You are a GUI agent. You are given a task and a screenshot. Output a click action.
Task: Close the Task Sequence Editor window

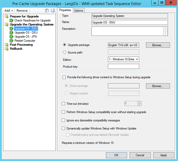click(x=171, y=3)
